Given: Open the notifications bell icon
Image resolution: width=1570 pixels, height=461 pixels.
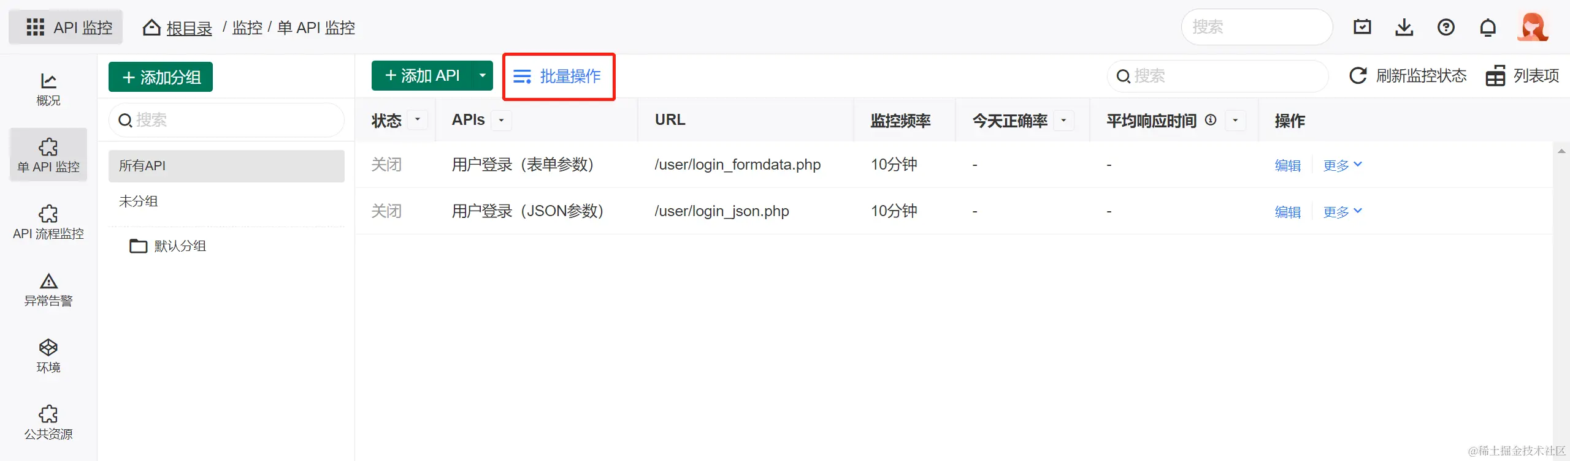Looking at the screenshot, I should [x=1488, y=28].
